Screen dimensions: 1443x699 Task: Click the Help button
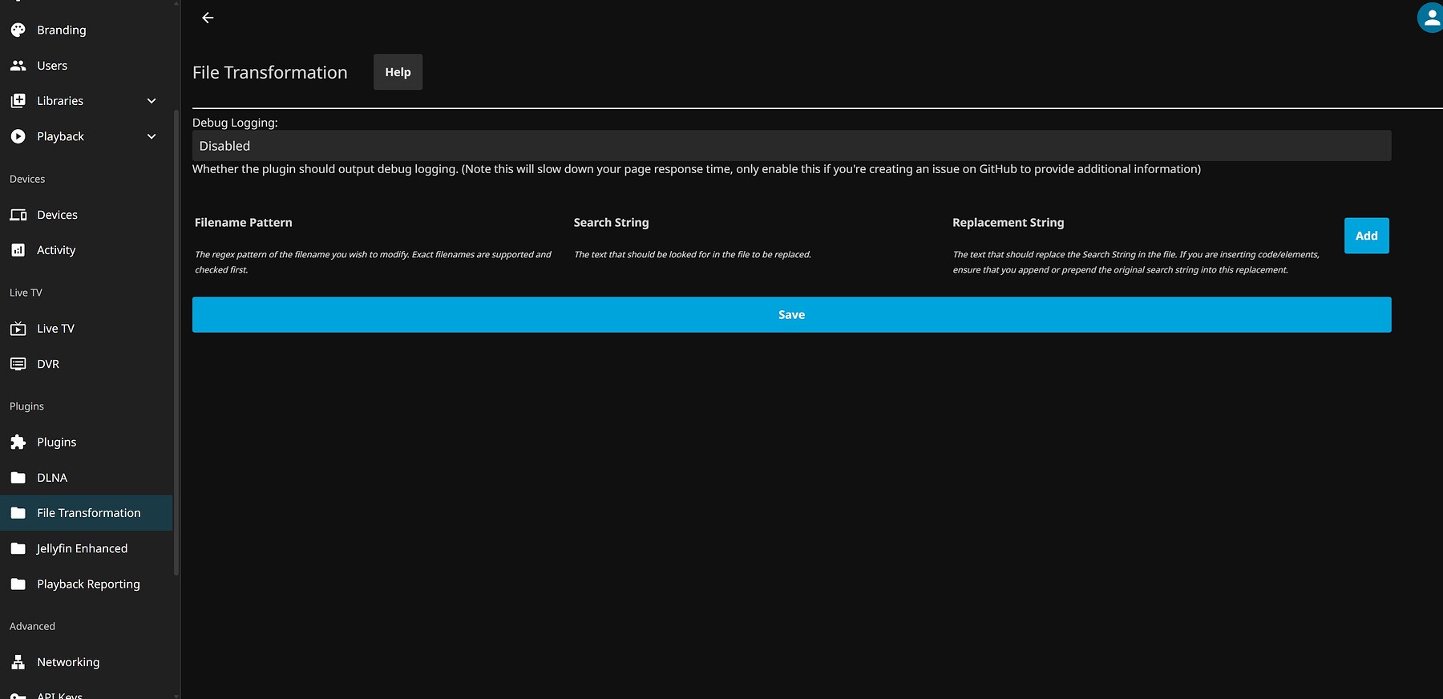pyautogui.click(x=398, y=72)
